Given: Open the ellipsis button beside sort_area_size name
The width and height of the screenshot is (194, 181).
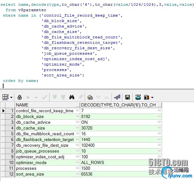Looking at the screenshot, I should (77, 174).
